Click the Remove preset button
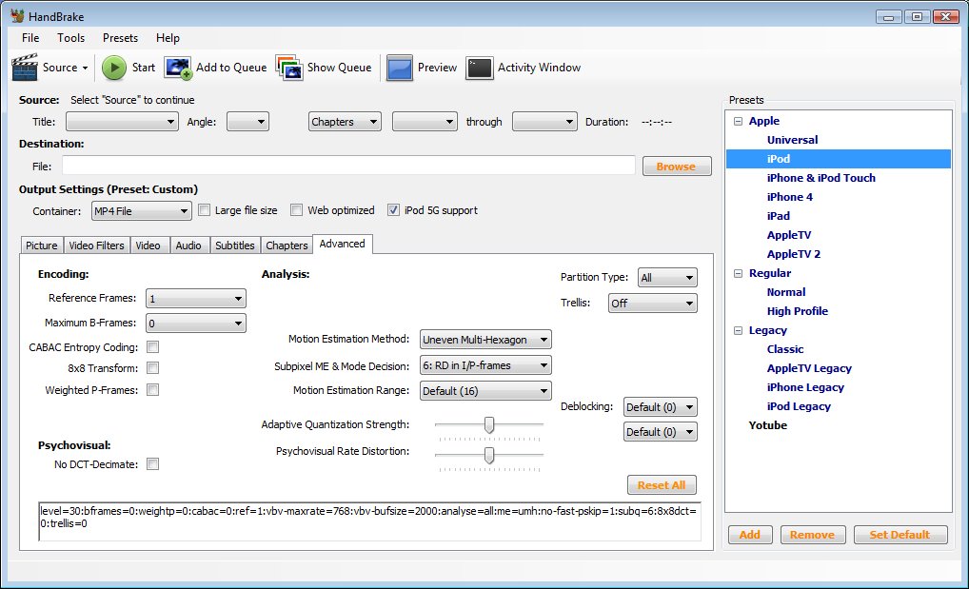969x589 pixels. click(x=812, y=535)
